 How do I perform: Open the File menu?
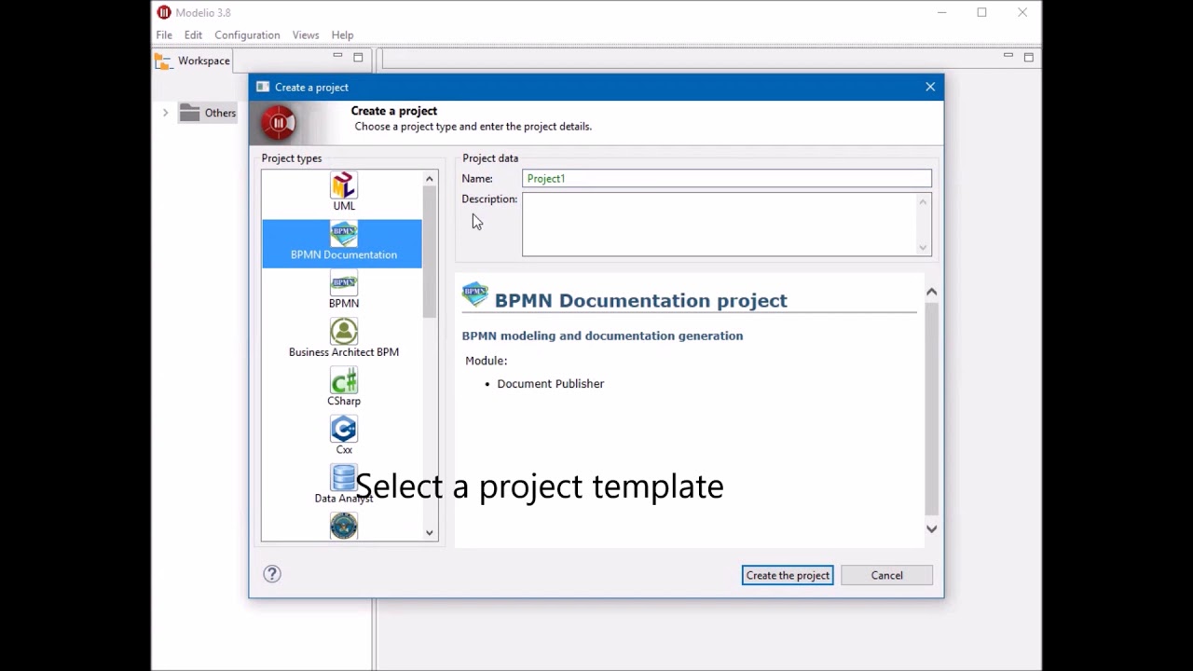[x=164, y=34]
